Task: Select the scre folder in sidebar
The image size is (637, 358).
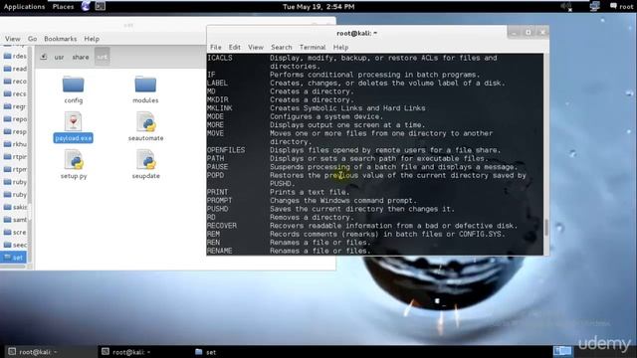Action: tap(15, 232)
